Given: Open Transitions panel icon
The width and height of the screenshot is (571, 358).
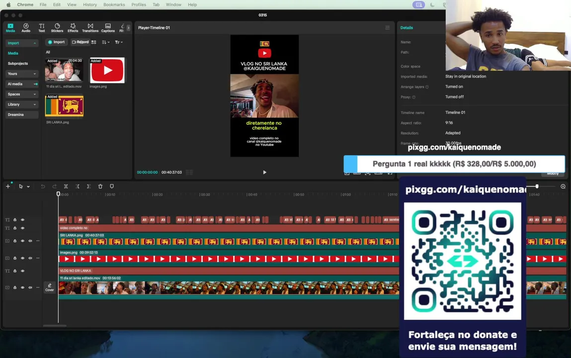Looking at the screenshot, I should pos(90,28).
